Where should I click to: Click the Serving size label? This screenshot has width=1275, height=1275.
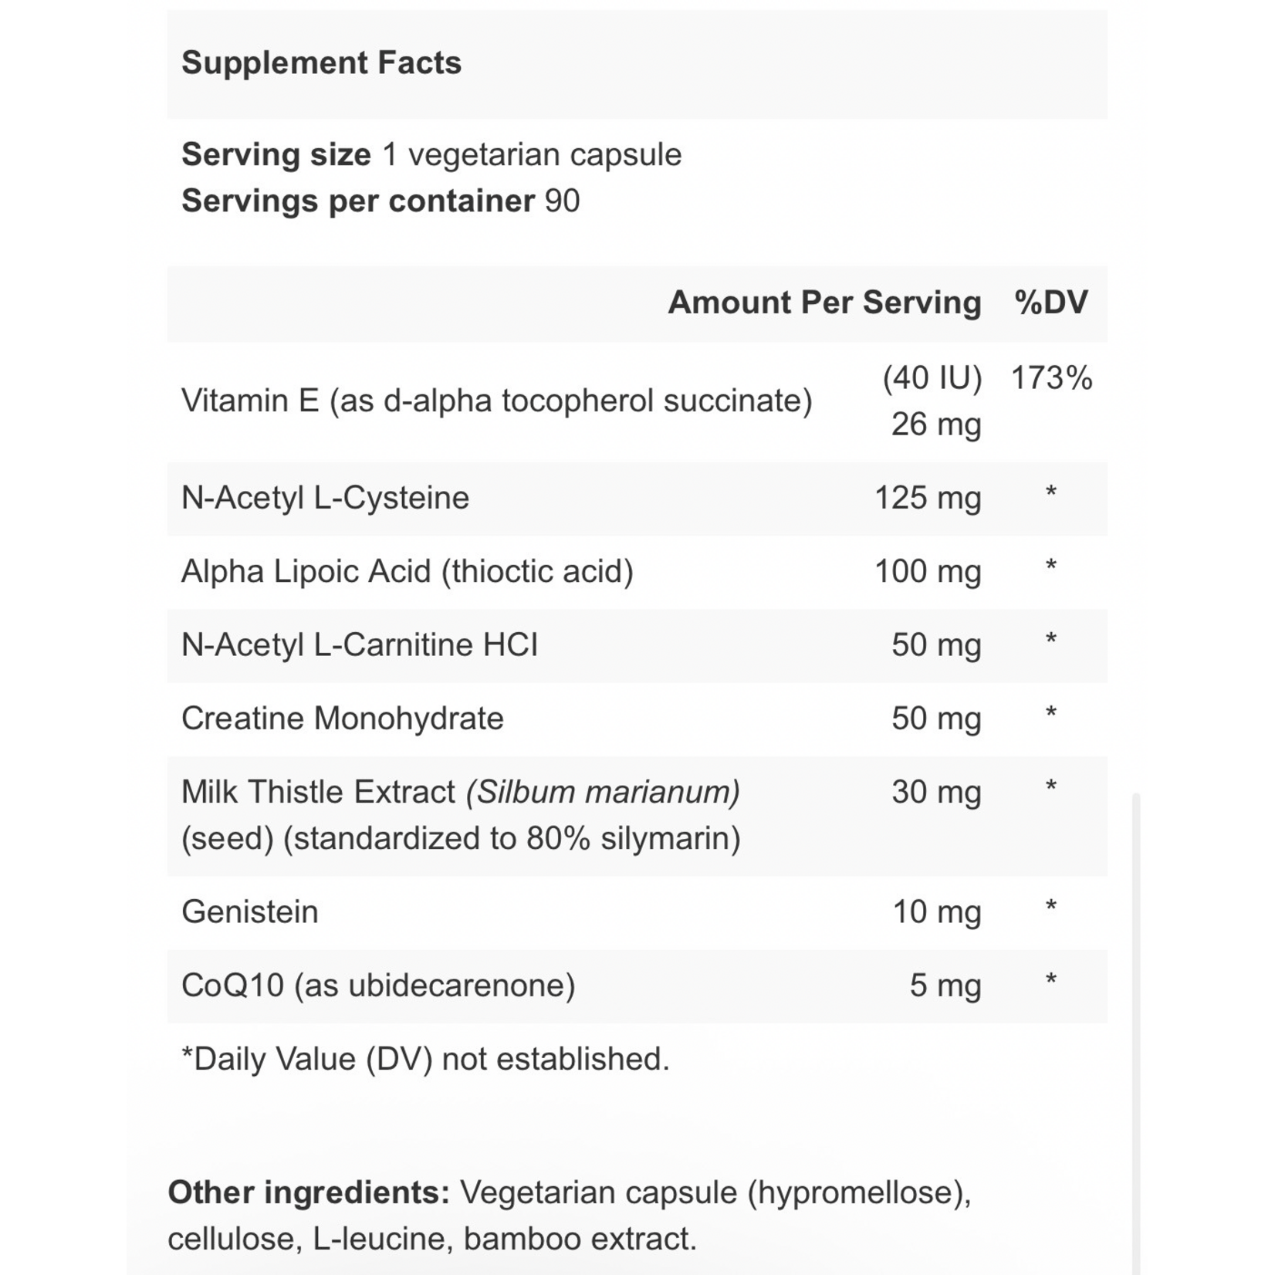pos(276,155)
